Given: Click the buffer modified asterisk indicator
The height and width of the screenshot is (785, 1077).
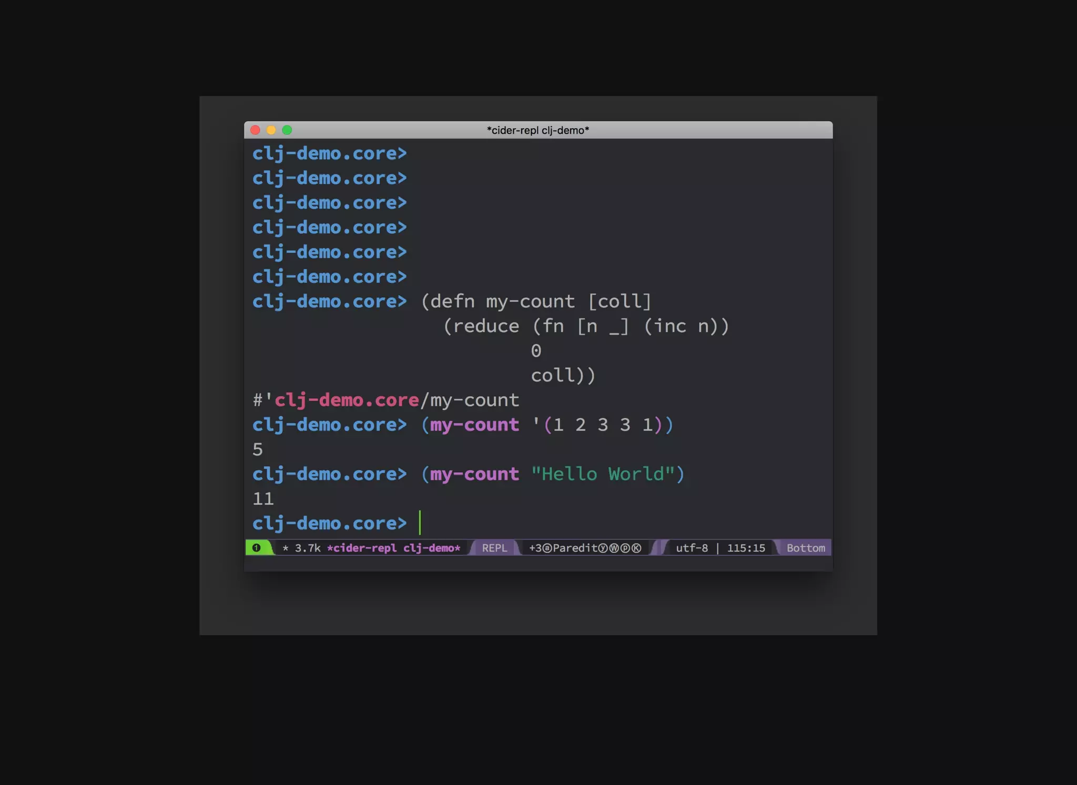Looking at the screenshot, I should [286, 548].
